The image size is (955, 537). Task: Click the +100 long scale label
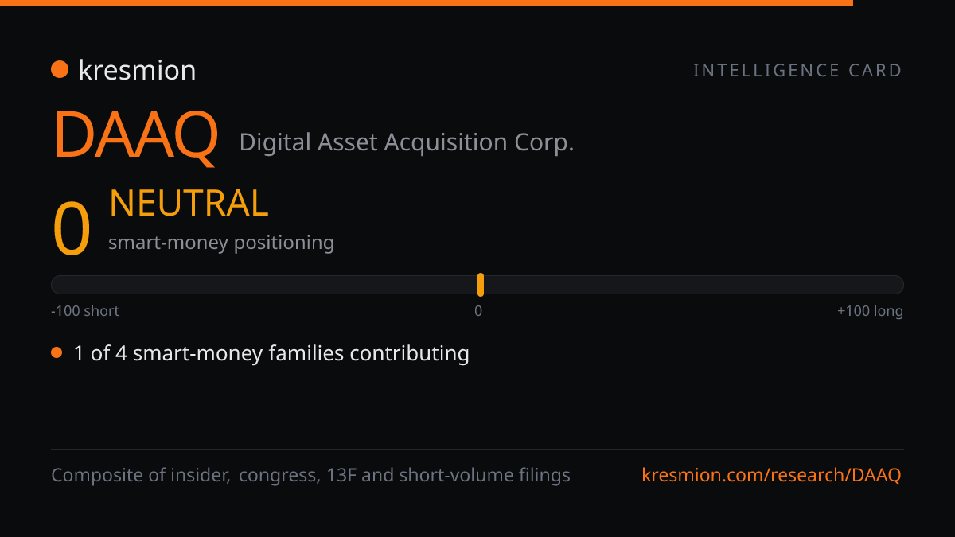tap(870, 311)
